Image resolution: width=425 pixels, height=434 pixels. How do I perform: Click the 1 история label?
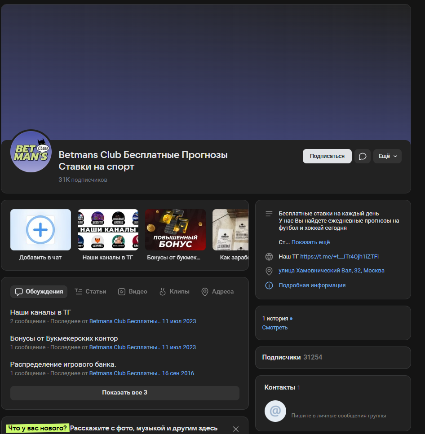click(x=275, y=319)
